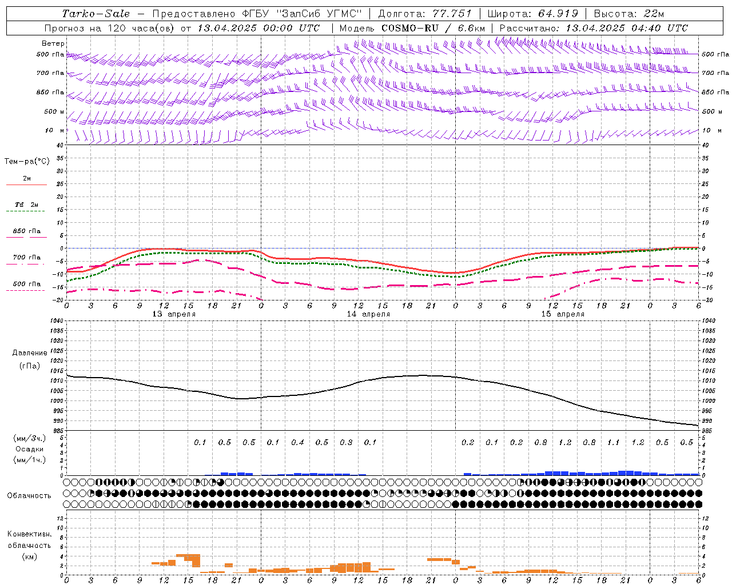This screenshot has width=732, height=585.
Task: Click the (мм/3ч.) precipitation unit label
Action: (30, 438)
